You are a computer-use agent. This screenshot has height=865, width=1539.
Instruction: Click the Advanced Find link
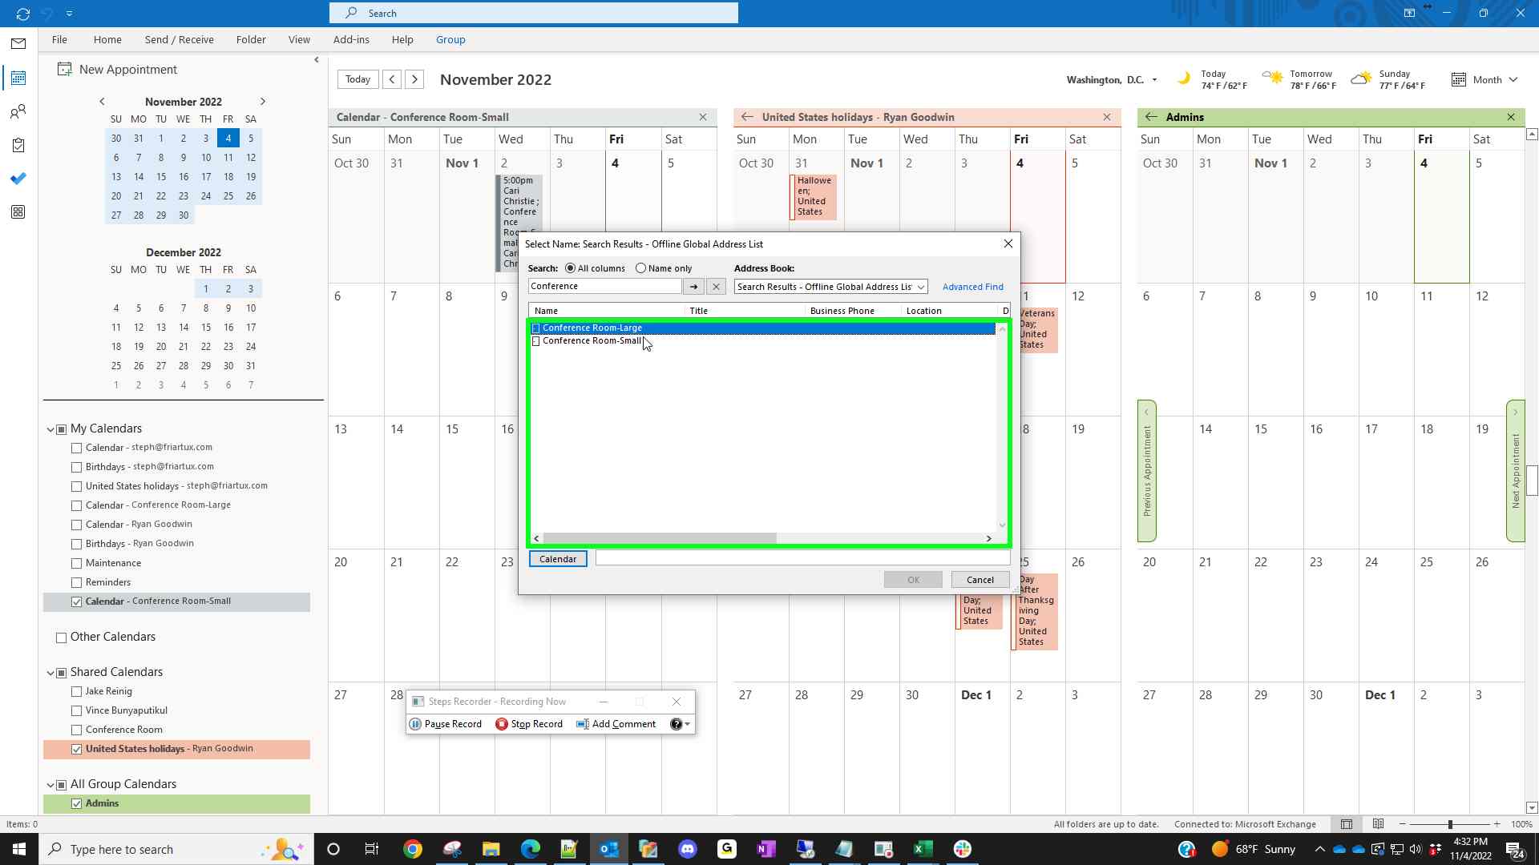[972, 287]
